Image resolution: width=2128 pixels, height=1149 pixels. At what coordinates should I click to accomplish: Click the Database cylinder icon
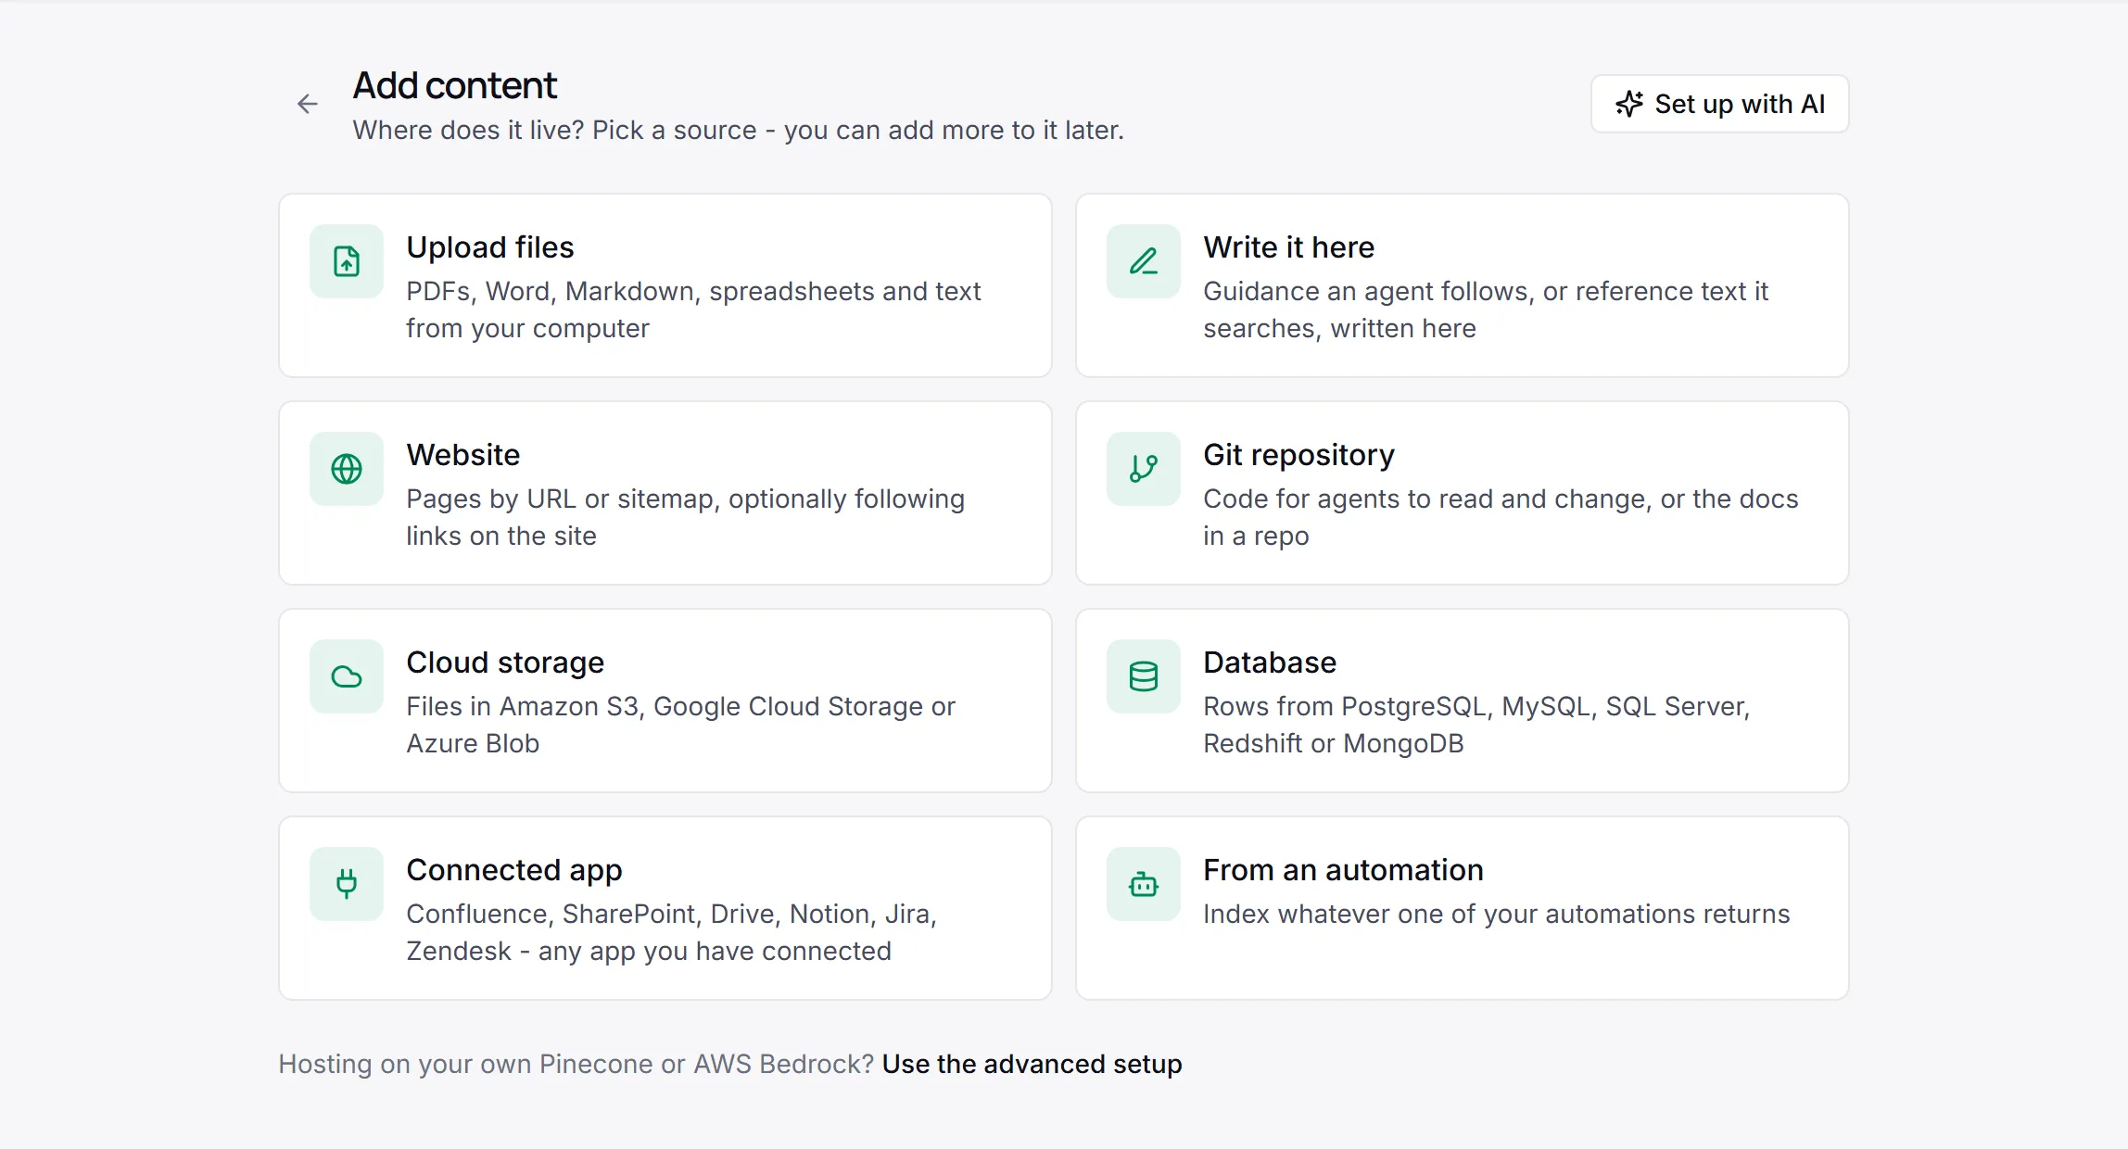pos(1144,676)
